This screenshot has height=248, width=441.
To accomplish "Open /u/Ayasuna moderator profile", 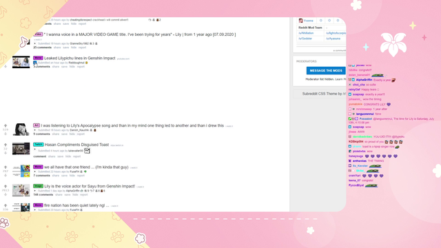I will [334, 39].
